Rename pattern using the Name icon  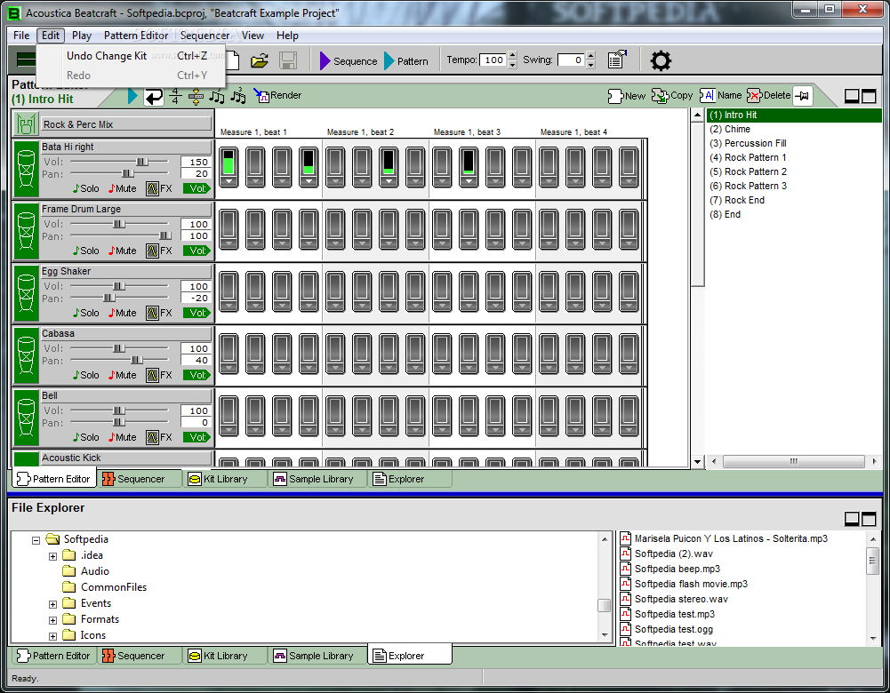[721, 95]
